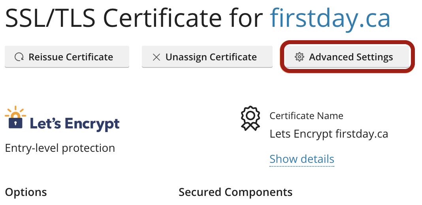Screen dimensions: 422x205
Task: Click the Certificate Name label
Action: click(x=306, y=116)
